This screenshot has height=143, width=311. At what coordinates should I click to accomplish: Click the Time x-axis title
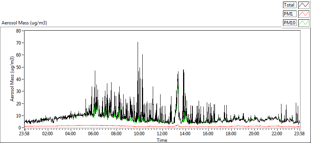(162, 140)
